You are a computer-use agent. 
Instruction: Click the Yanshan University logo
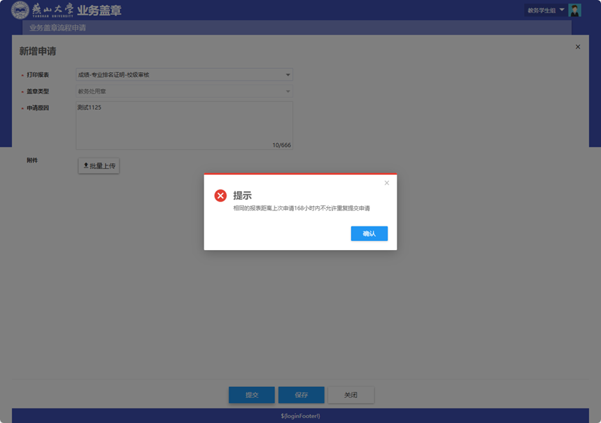click(42, 10)
